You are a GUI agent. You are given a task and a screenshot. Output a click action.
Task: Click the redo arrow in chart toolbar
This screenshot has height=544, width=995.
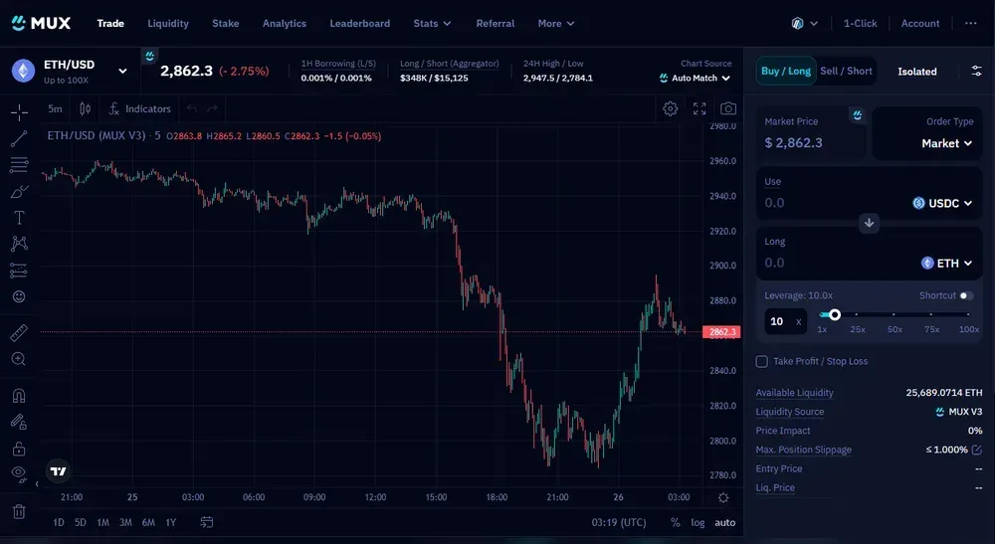point(213,109)
